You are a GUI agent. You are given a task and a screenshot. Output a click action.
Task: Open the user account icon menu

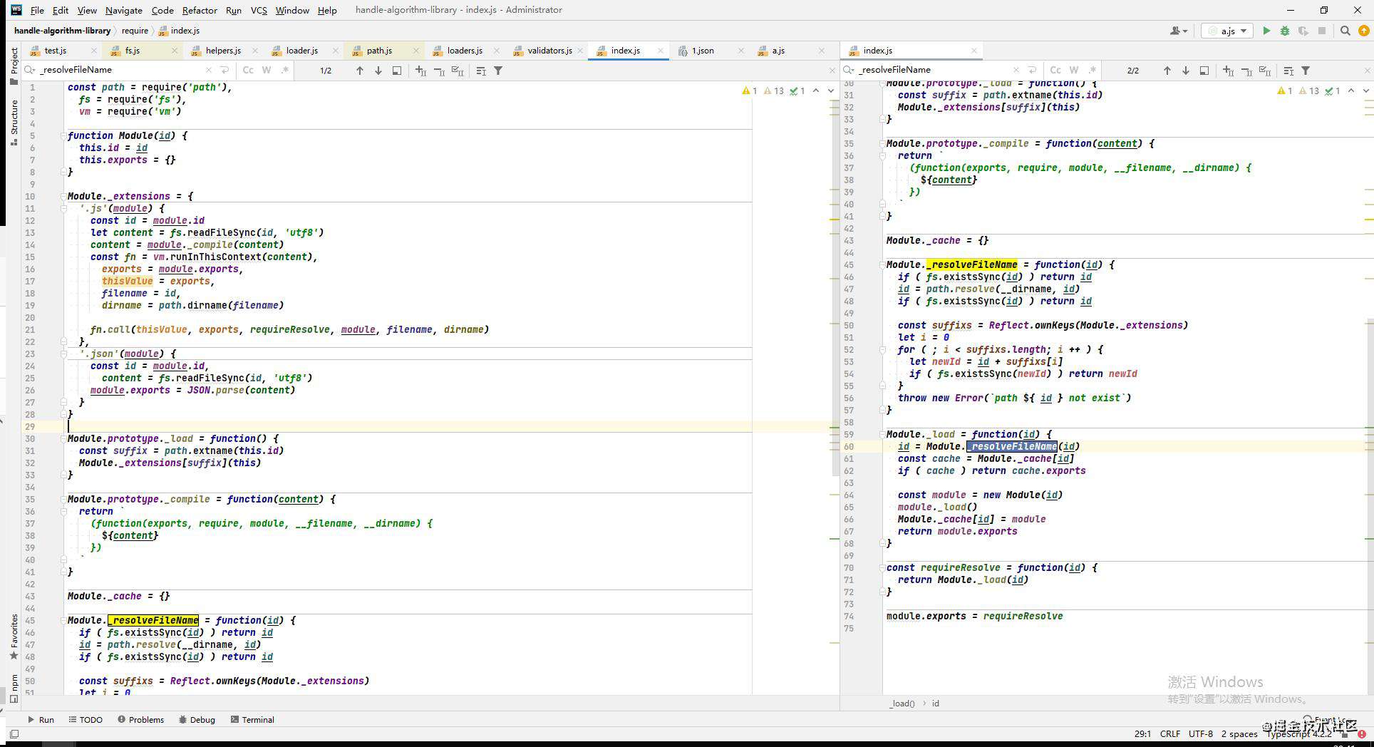(x=1178, y=31)
